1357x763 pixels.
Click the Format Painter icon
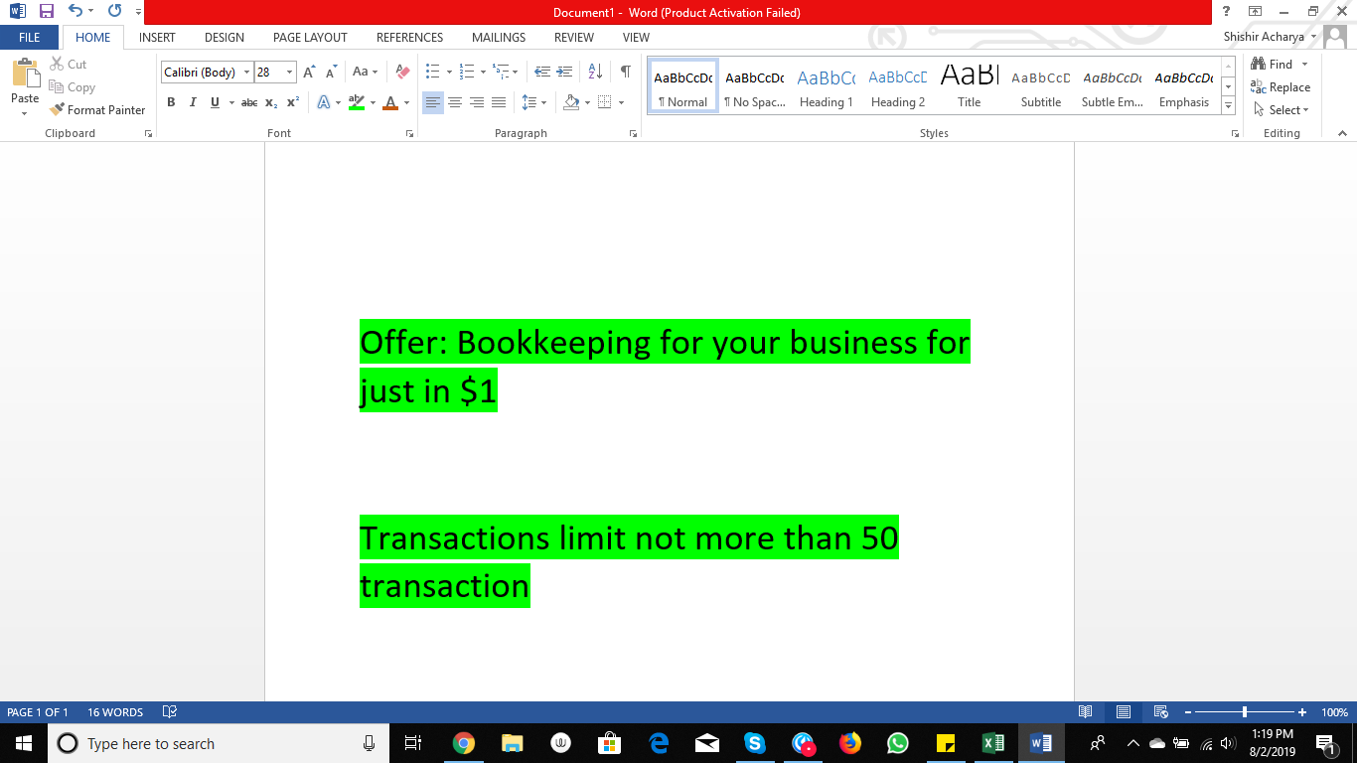click(96, 109)
